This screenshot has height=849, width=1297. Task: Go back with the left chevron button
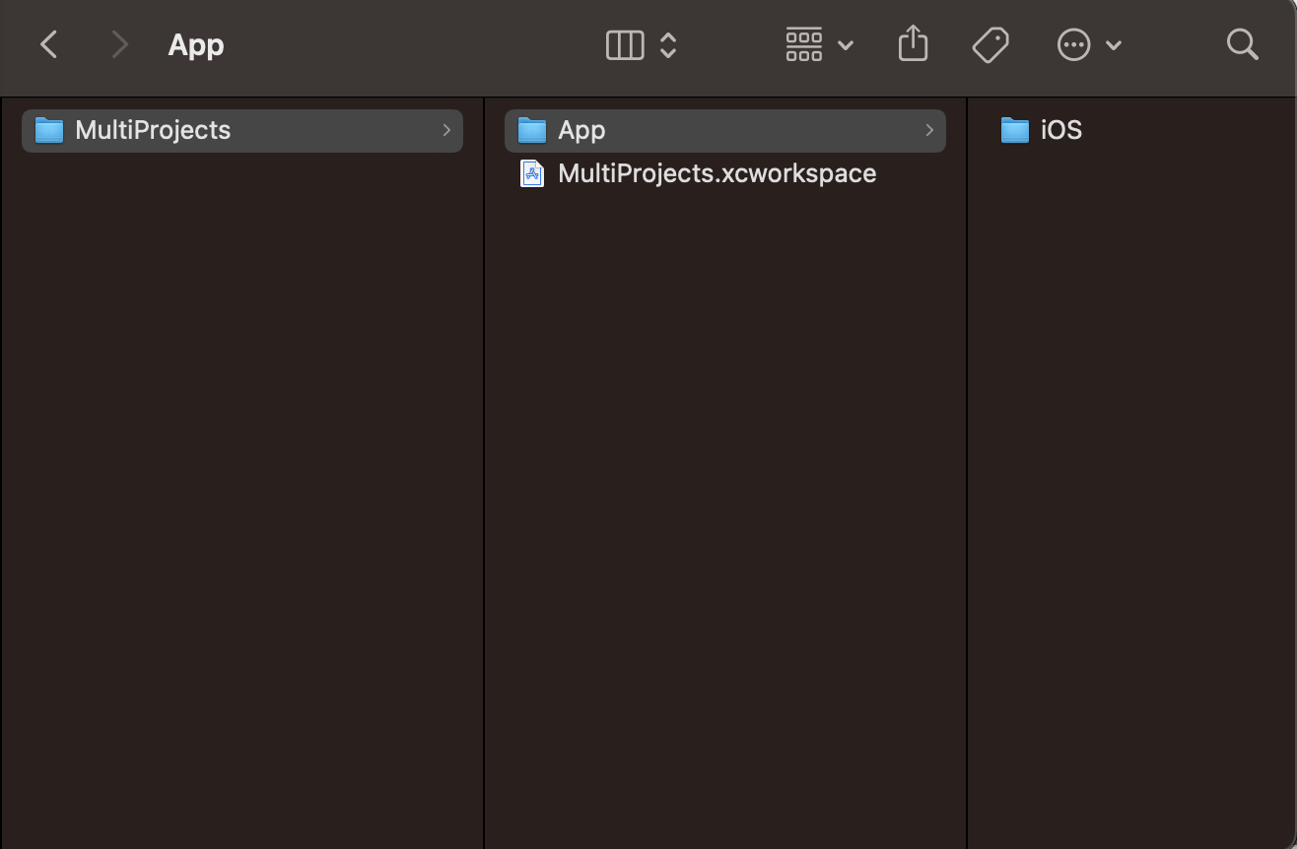pos(49,44)
